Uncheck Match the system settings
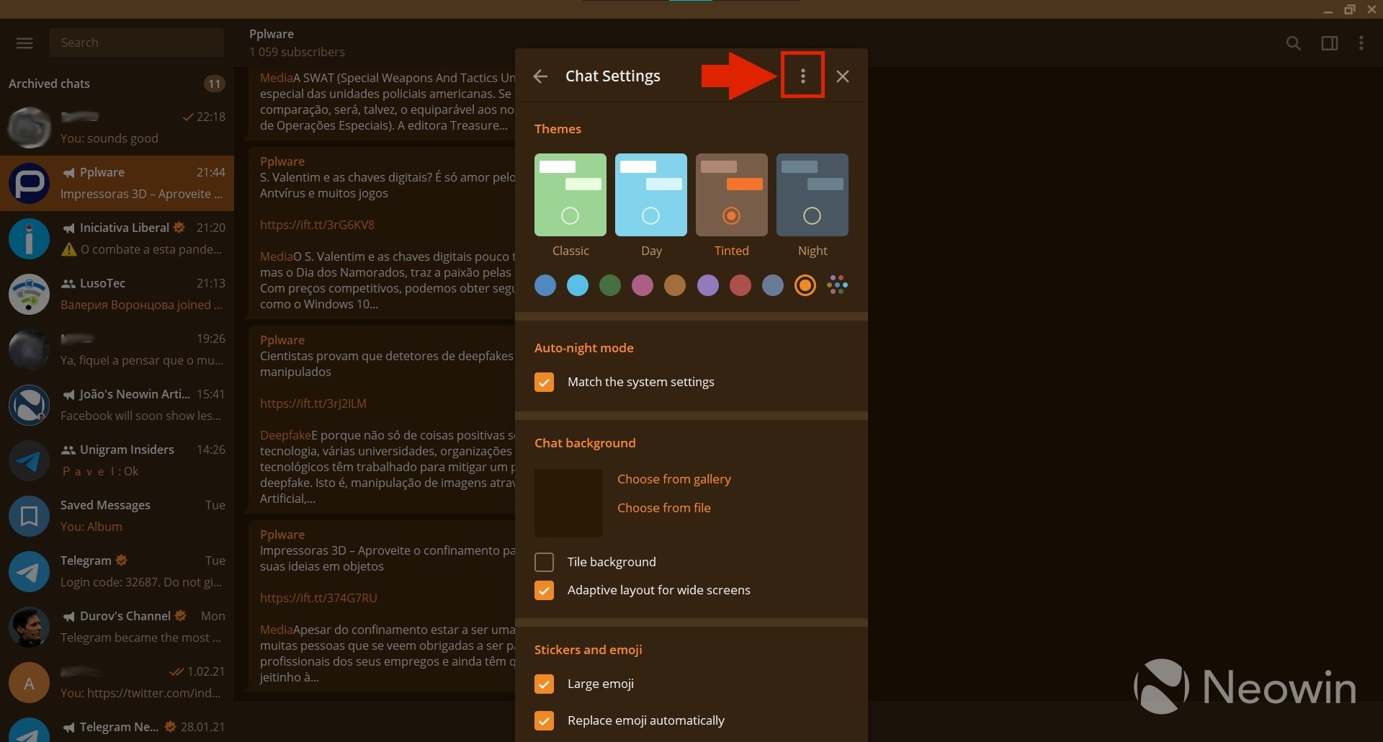 (544, 382)
